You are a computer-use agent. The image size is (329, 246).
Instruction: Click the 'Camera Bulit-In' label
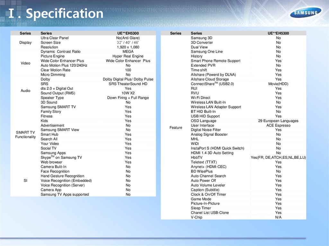click(x=53, y=166)
